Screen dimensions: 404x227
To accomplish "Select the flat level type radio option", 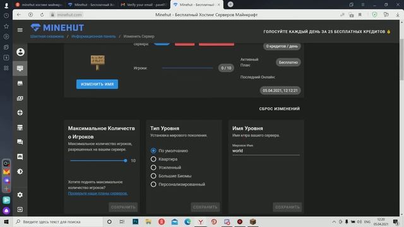I will click(153, 159).
